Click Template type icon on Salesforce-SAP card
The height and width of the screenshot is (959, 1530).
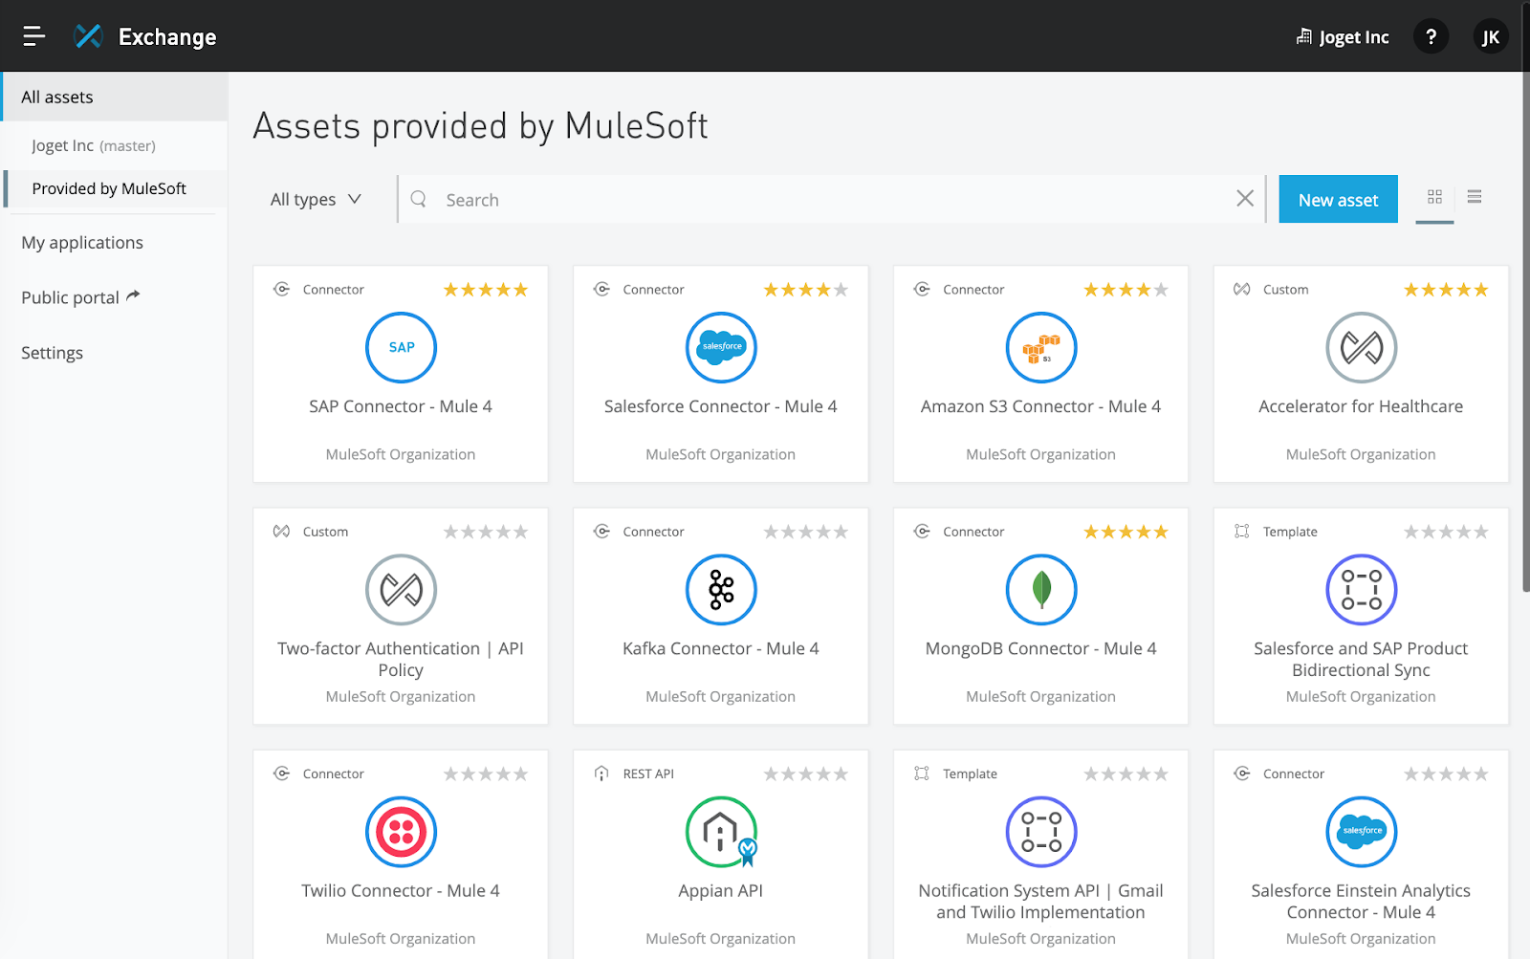click(x=1242, y=531)
